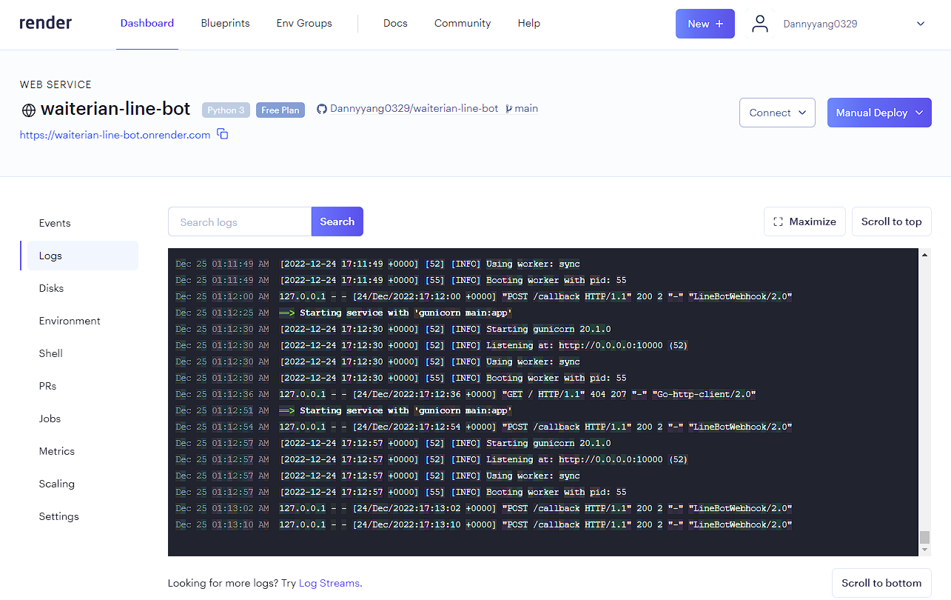The image size is (951, 600).
Task: Click the Scroll to bottom button
Action: [x=881, y=583]
